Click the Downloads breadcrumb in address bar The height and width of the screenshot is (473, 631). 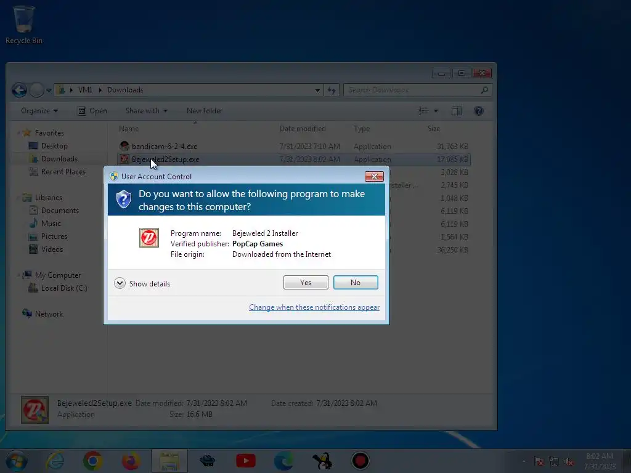(125, 90)
